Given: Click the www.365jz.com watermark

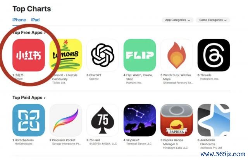Looking at the screenshot, I should click(x=223, y=154).
